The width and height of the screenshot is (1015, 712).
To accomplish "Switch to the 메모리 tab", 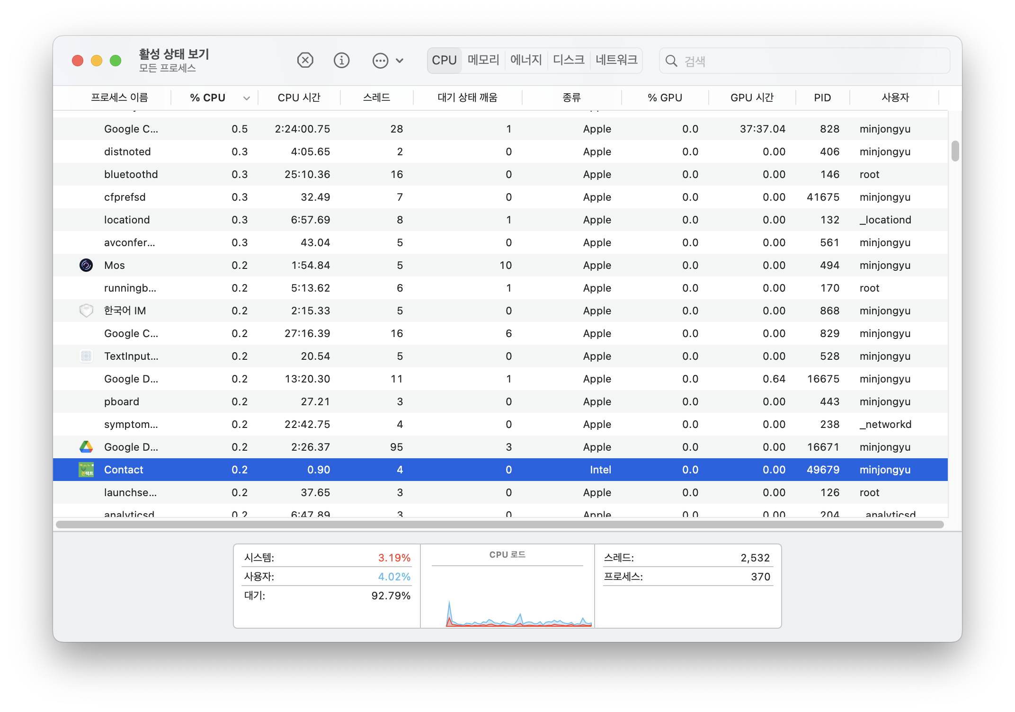I will click(x=483, y=60).
